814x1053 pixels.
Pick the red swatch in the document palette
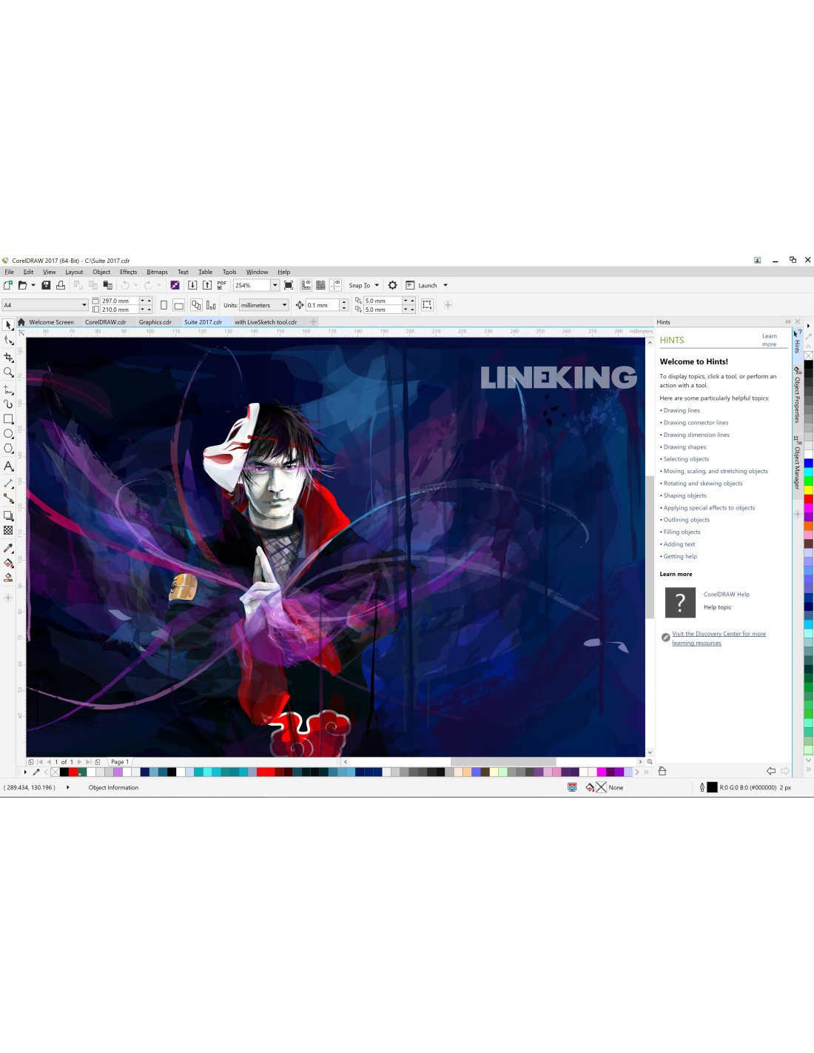point(73,772)
